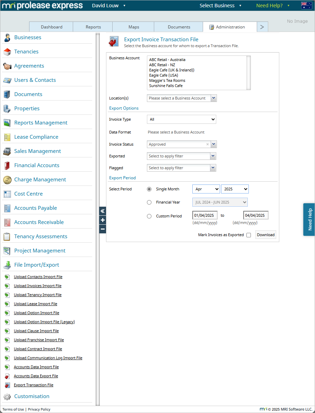The image size is (315, 413).
Task: Collapse sidebar with double chevron button
Action: tap(103, 211)
